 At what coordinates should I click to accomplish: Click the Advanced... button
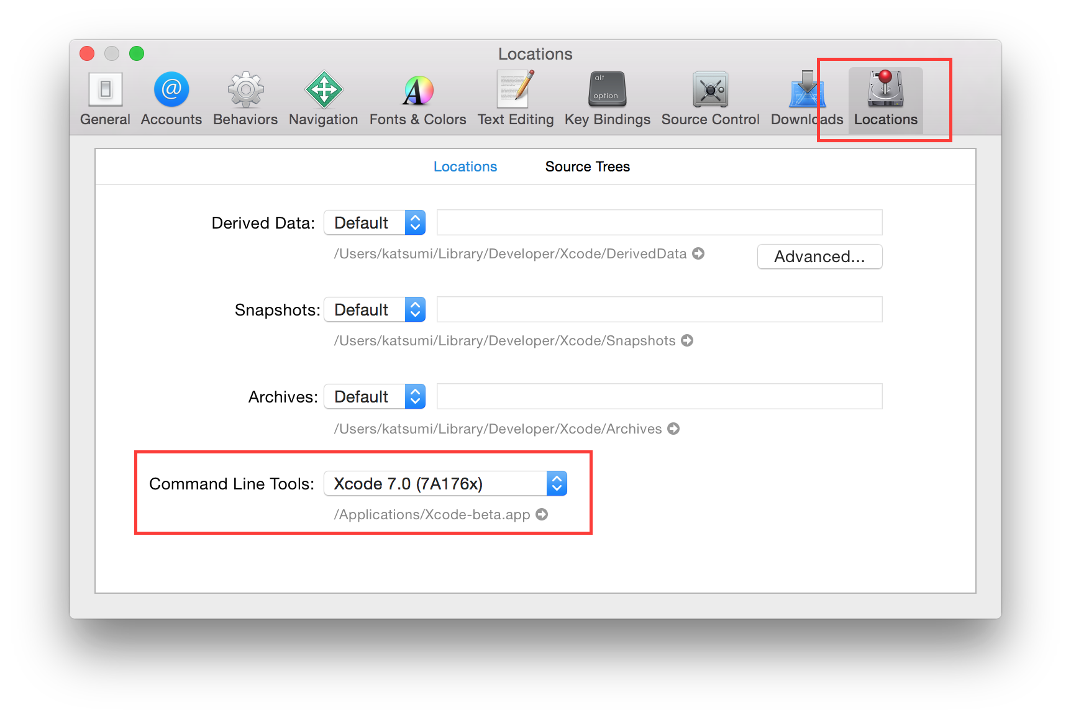point(819,257)
